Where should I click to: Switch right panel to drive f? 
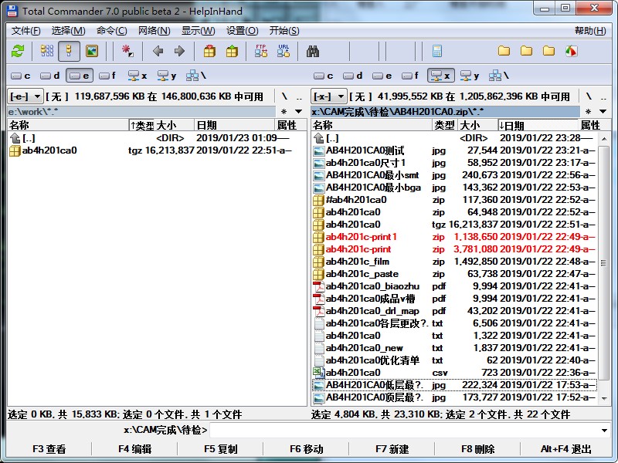coord(411,76)
